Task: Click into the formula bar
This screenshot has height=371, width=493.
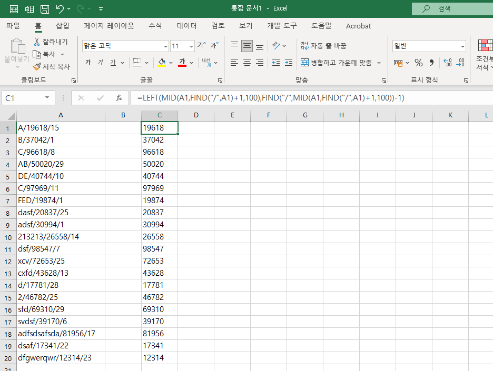Action: (312, 98)
